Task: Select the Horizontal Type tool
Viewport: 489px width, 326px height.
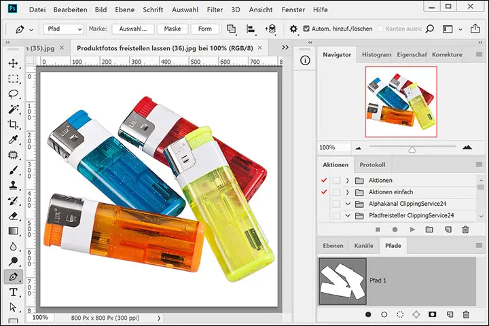Action: (13, 293)
